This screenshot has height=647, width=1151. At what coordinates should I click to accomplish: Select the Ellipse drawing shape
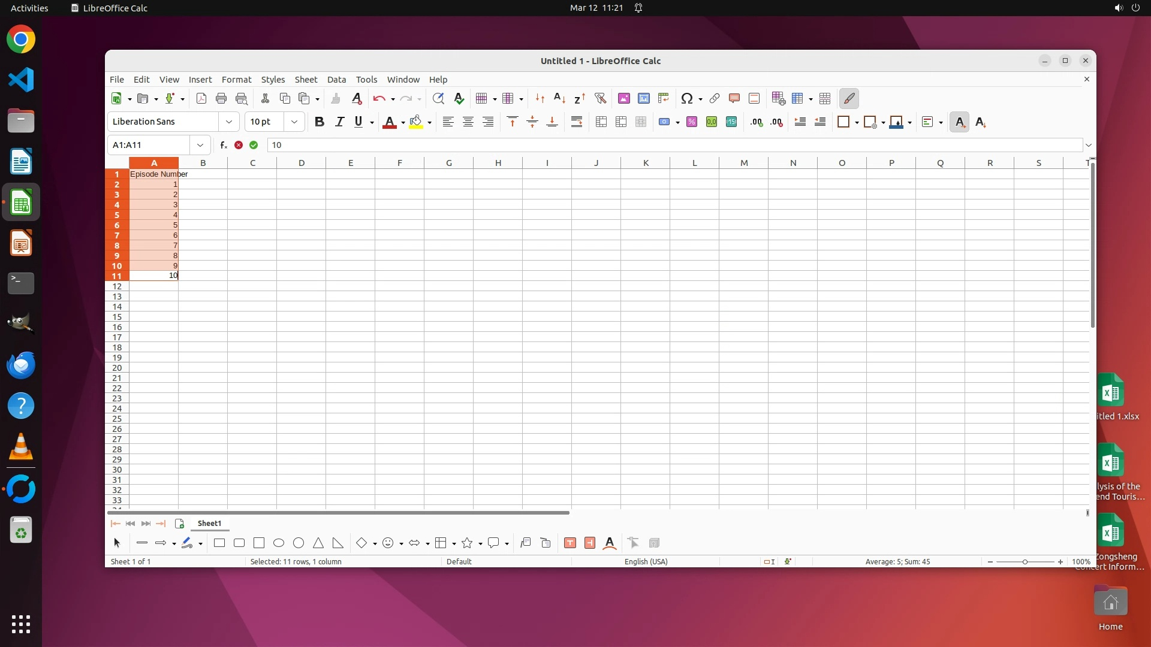coord(279,543)
